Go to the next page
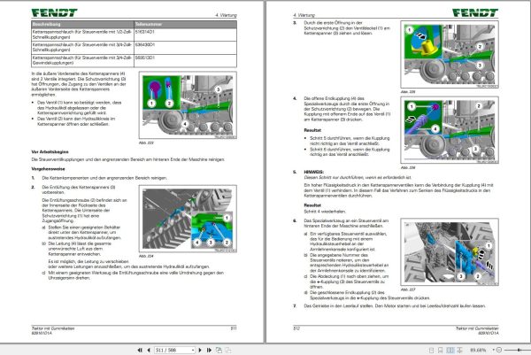Image resolution: width=531 pixels, height=355 pixels. pos(200,350)
